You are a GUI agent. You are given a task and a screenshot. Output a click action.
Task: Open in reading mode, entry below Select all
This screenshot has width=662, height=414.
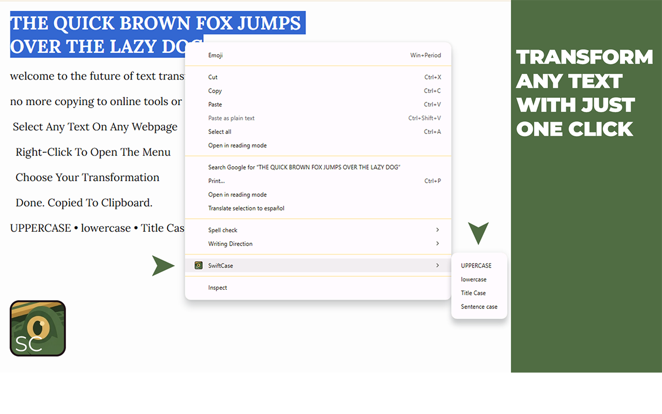(318, 145)
